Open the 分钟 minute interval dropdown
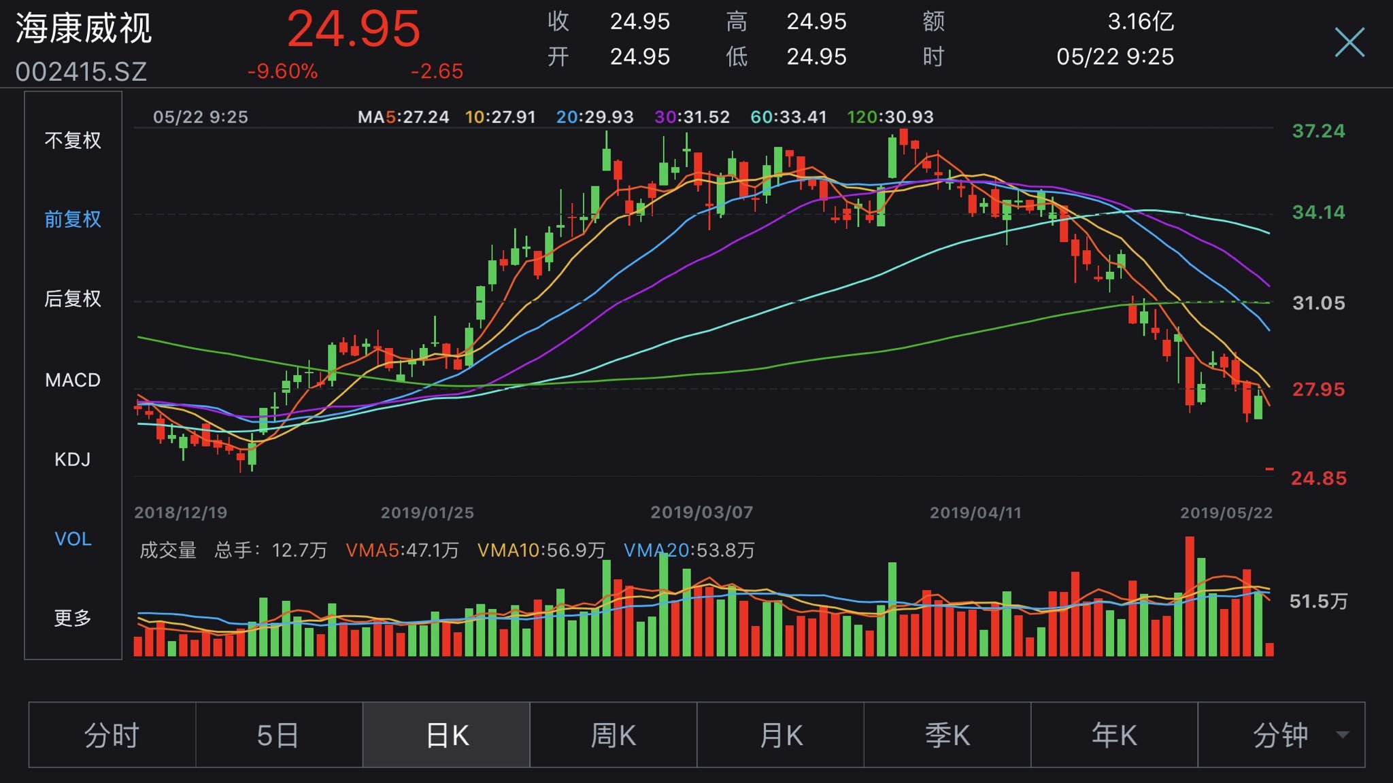The width and height of the screenshot is (1393, 783). (x=1281, y=735)
